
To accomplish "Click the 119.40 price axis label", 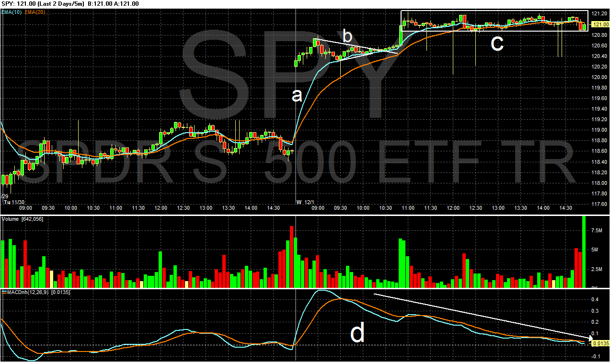I will [600, 109].
